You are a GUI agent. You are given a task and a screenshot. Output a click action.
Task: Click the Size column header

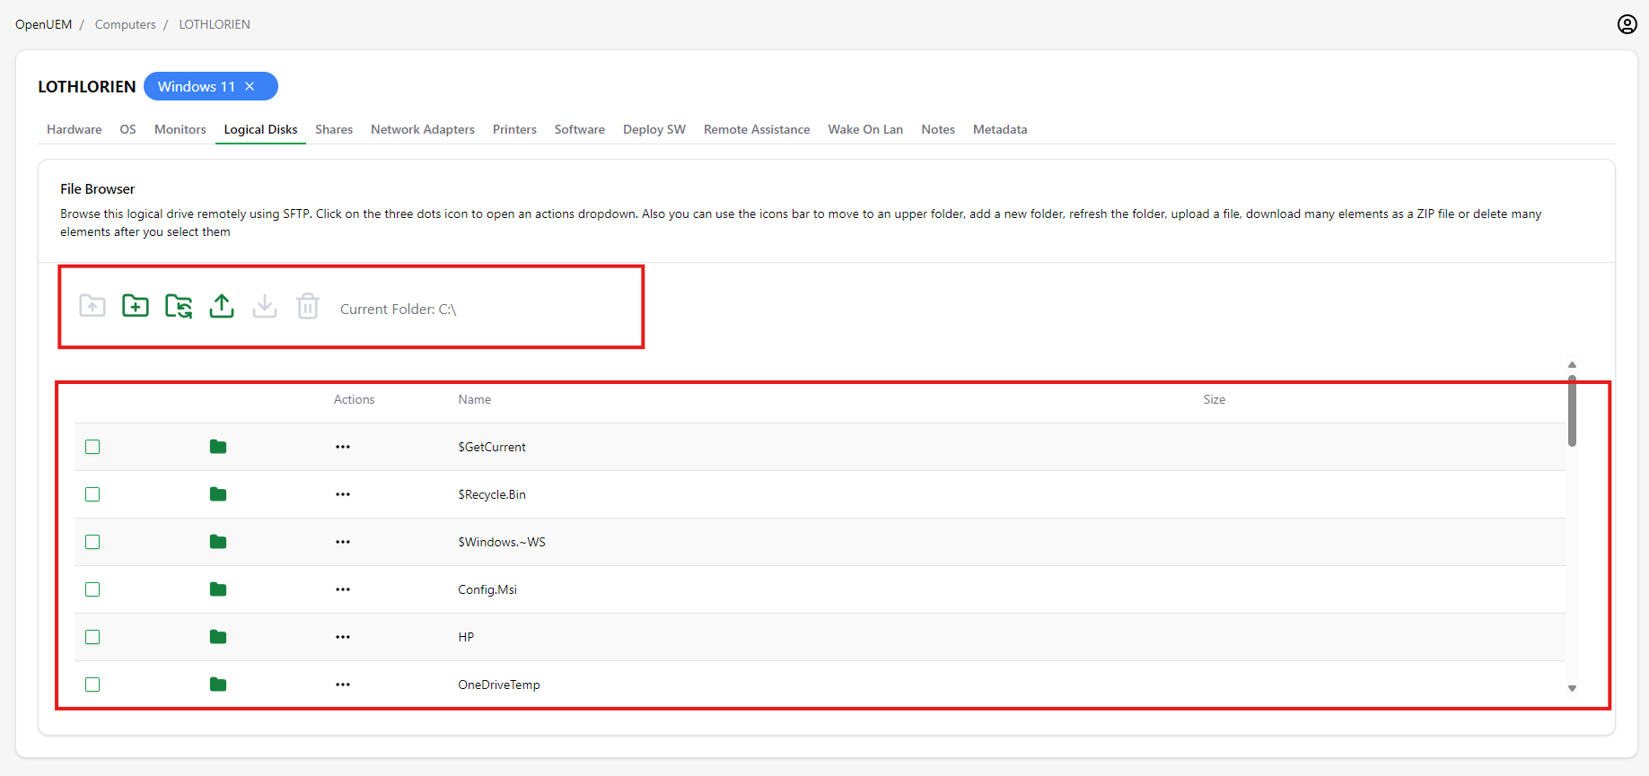click(x=1215, y=399)
